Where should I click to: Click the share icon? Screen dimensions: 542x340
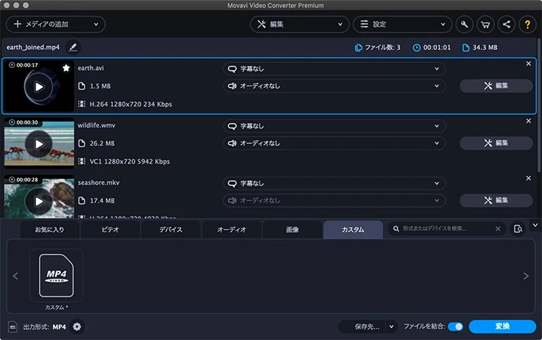tap(506, 25)
